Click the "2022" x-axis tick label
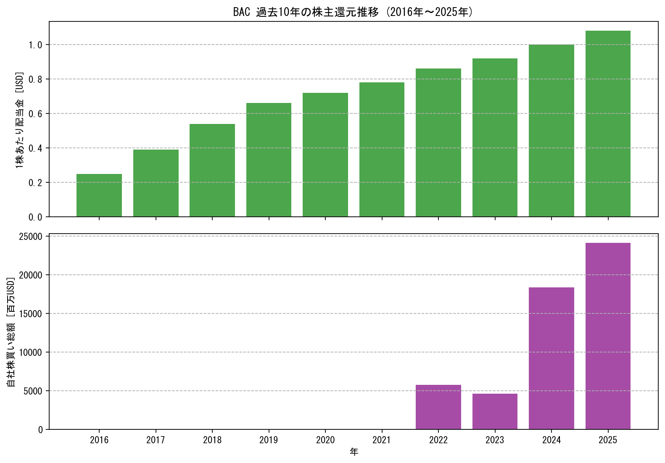The image size is (665, 463). click(x=438, y=440)
